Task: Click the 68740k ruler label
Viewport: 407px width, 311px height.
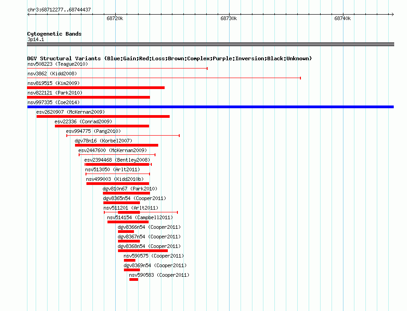Action: (x=343, y=18)
